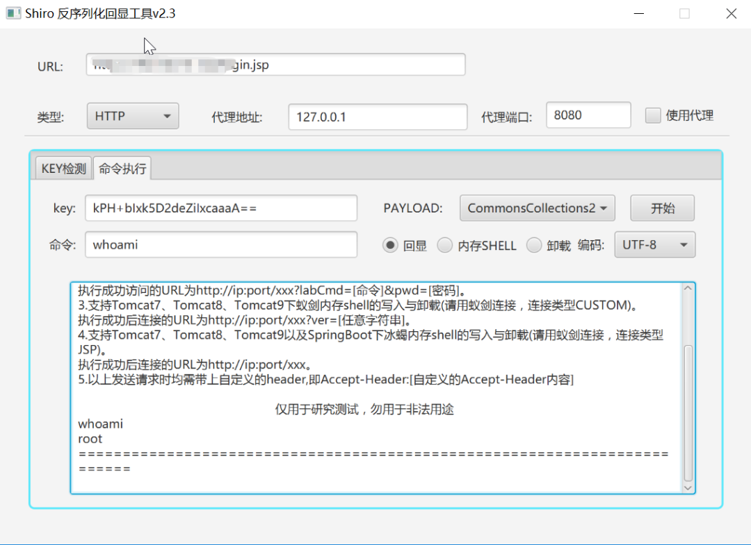Open the 类型 HTTP dropdown
Image resolution: width=751 pixels, height=545 pixels.
[x=132, y=115]
